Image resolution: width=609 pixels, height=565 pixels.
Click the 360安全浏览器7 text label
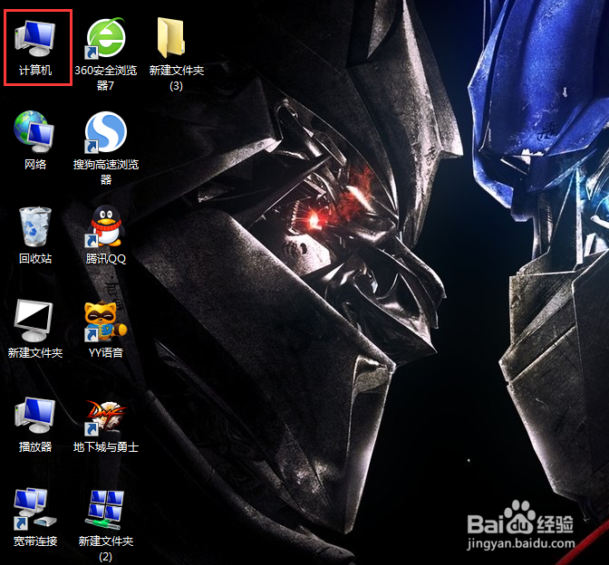click(106, 78)
